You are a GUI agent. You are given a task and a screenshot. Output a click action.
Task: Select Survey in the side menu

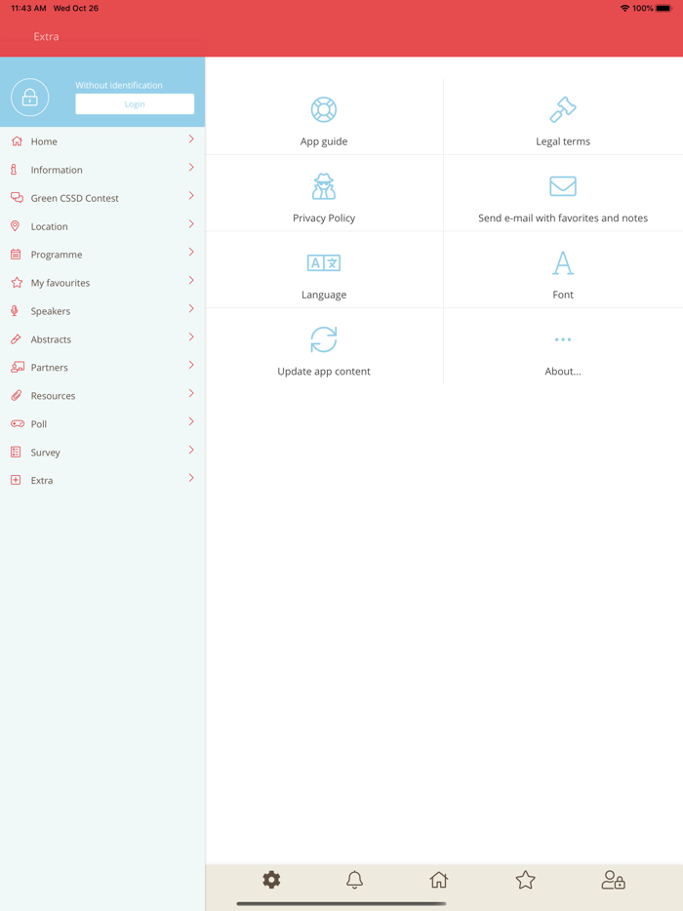45,453
